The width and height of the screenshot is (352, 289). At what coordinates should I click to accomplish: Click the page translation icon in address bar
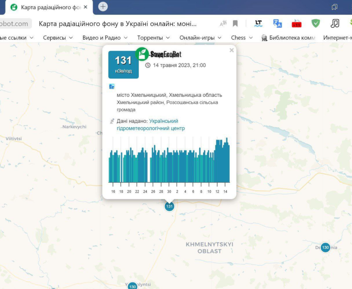pos(223,24)
